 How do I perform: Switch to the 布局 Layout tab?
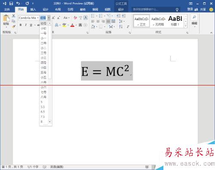point(58,9)
